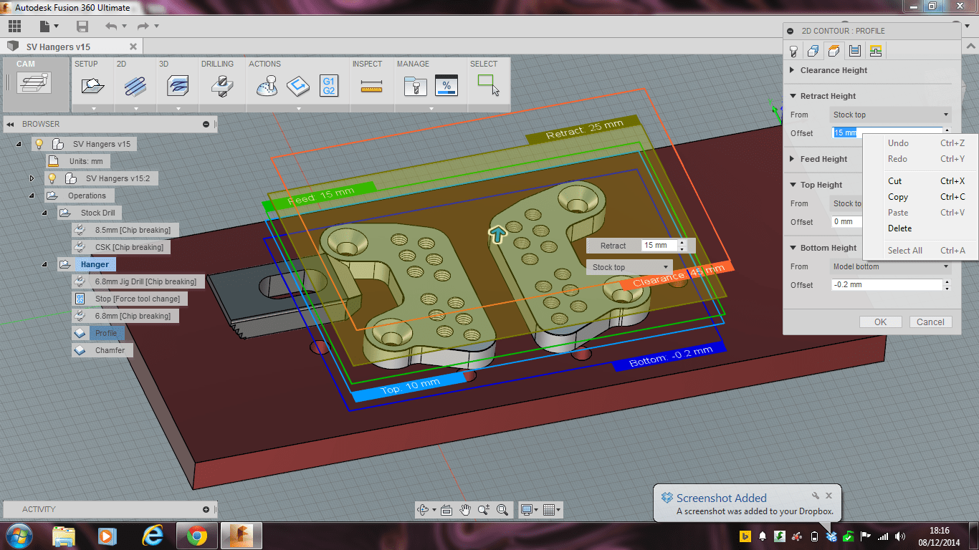Click the Measure ruler icon under Inspect
Viewport: 979px width, 550px height.
(371, 87)
